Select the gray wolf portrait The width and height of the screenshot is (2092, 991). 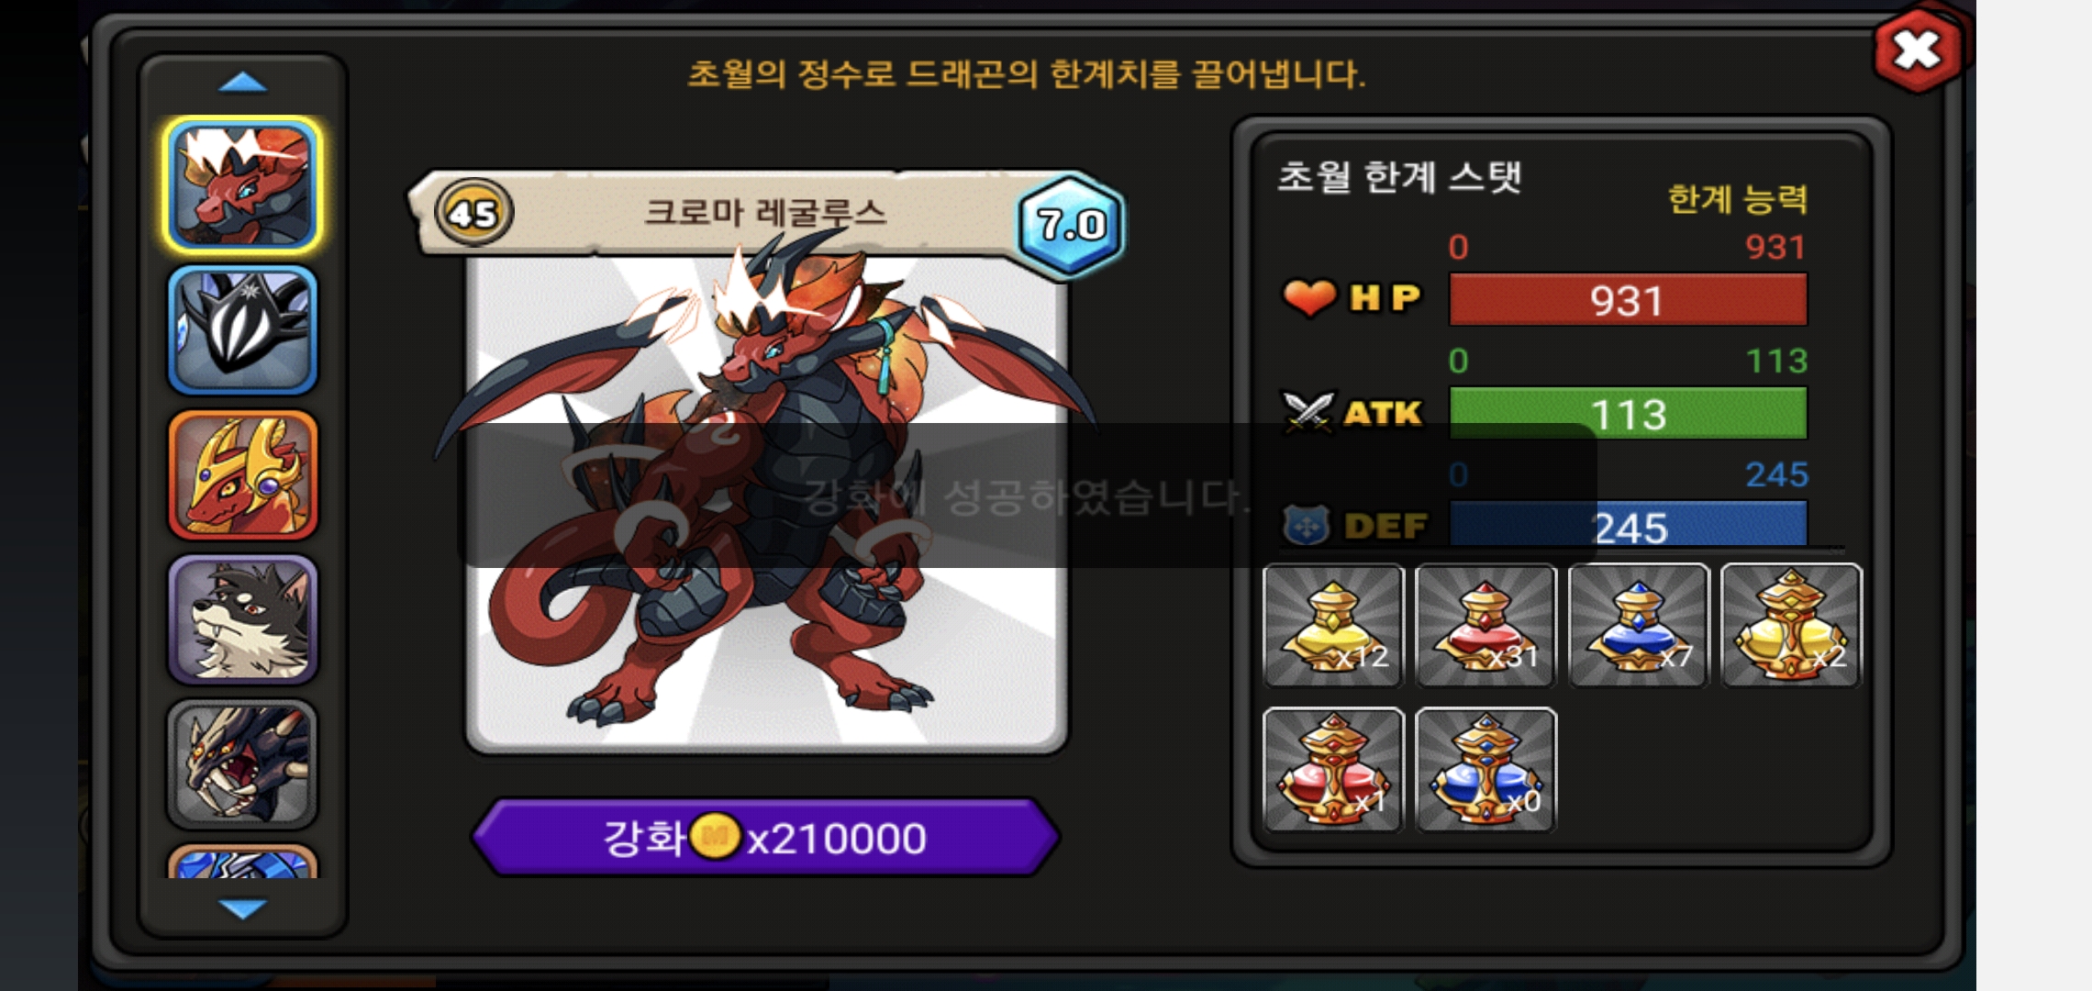(243, 620)
